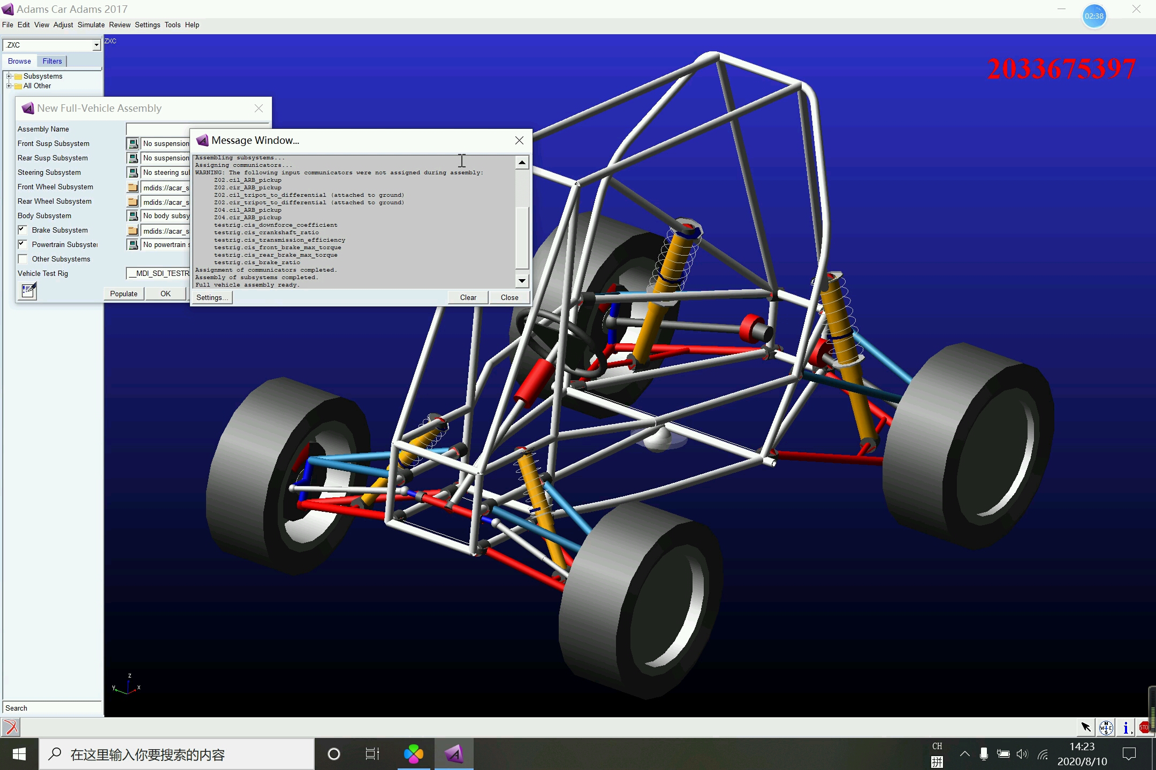Open the View menu

point(42,25)
